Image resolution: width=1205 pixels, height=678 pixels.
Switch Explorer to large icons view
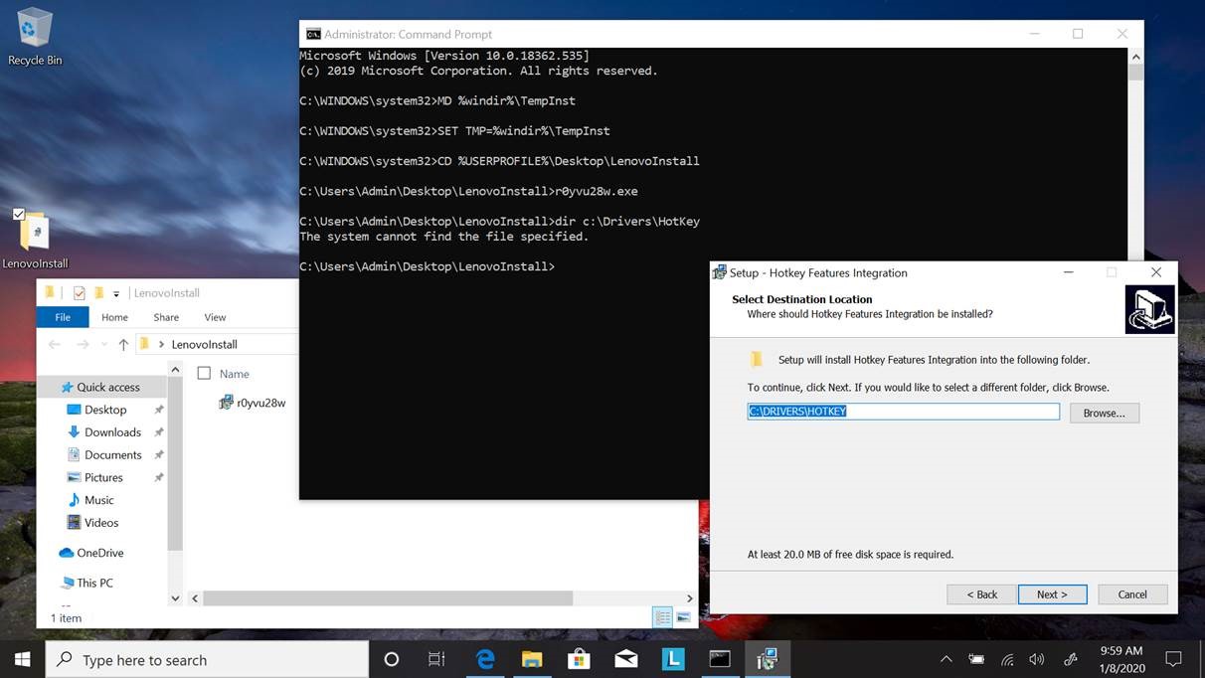[x=683, y=617]
